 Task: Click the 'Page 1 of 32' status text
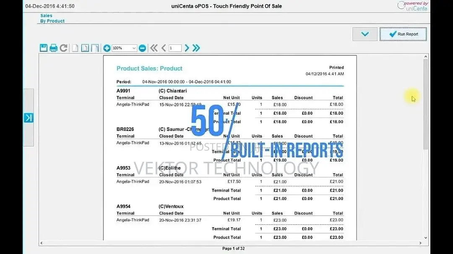234,249
